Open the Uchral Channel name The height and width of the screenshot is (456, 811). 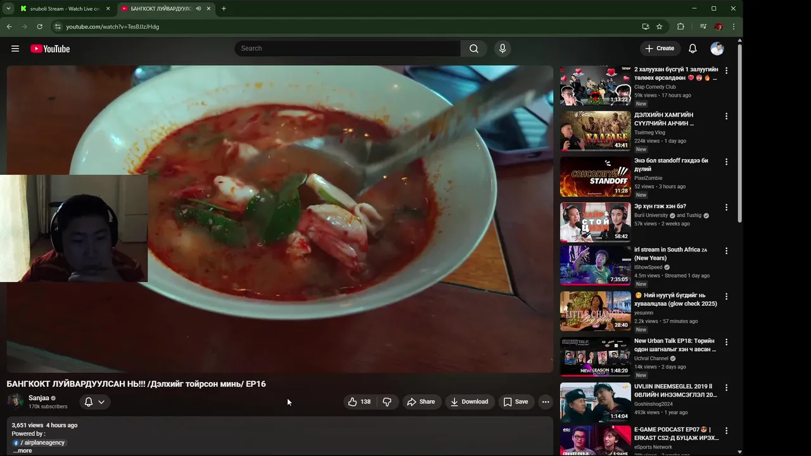click(x=651, y=358)
